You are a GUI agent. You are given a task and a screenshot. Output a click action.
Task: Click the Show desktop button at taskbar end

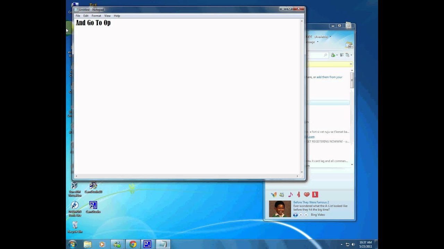tap(376, 245)
